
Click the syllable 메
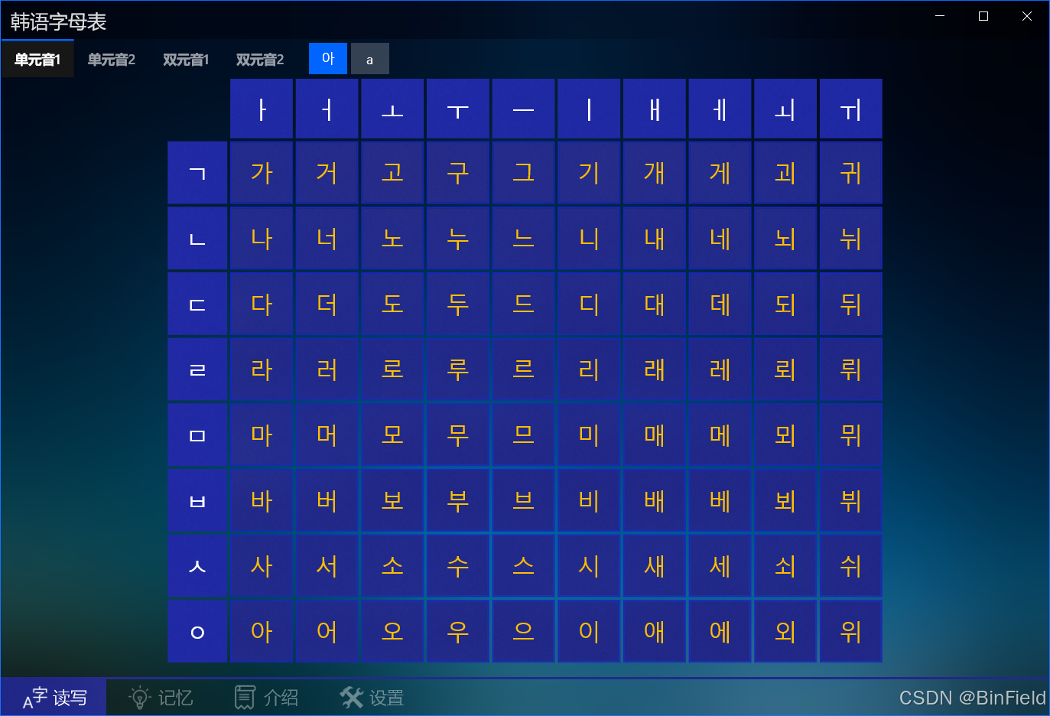point(720,435)
